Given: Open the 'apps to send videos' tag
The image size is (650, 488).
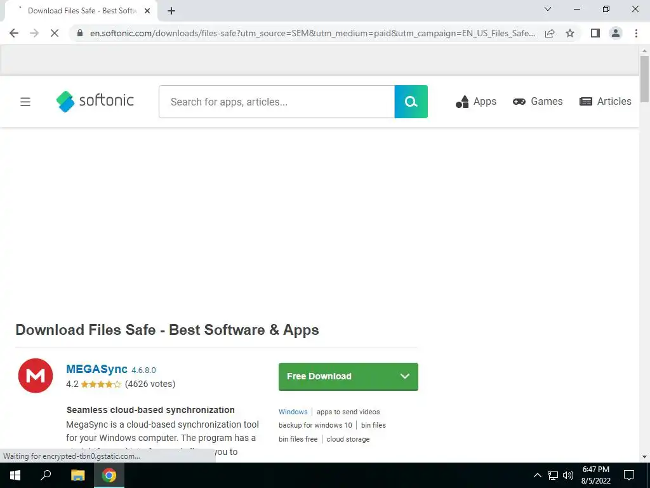Looking at the screenshot, I should pyautogui.click(x=348, y=412).
